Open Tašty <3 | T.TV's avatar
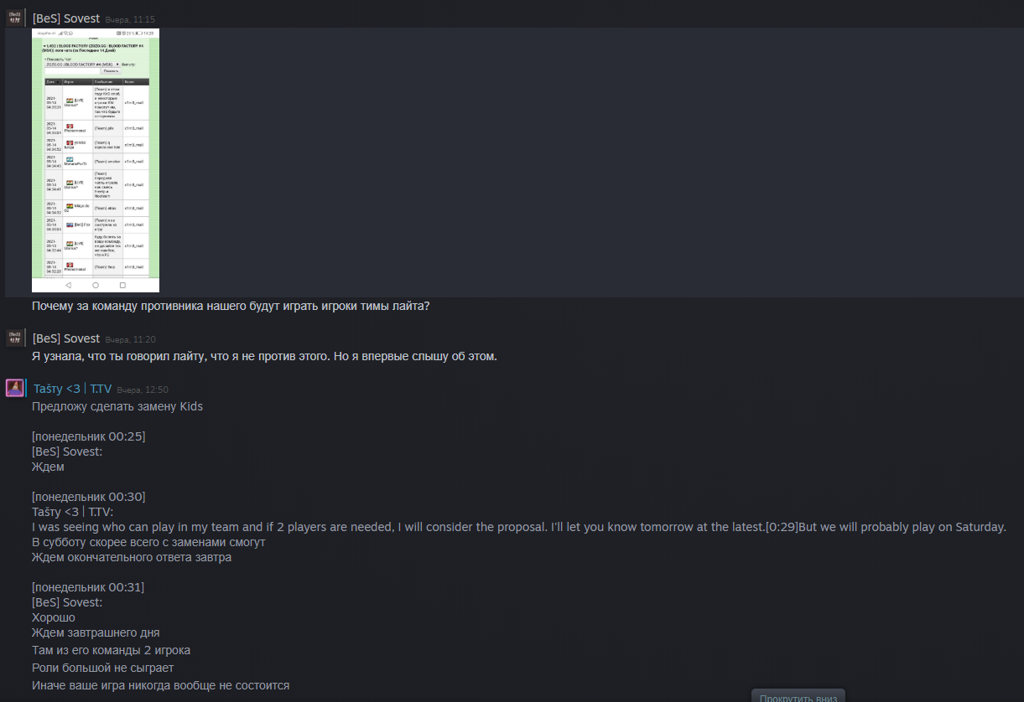 (x=14, y=388)
